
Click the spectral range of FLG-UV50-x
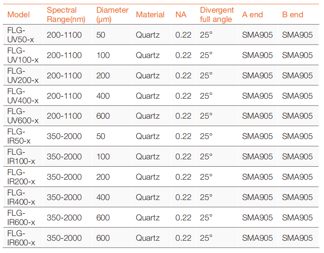(x=64, y=35)
